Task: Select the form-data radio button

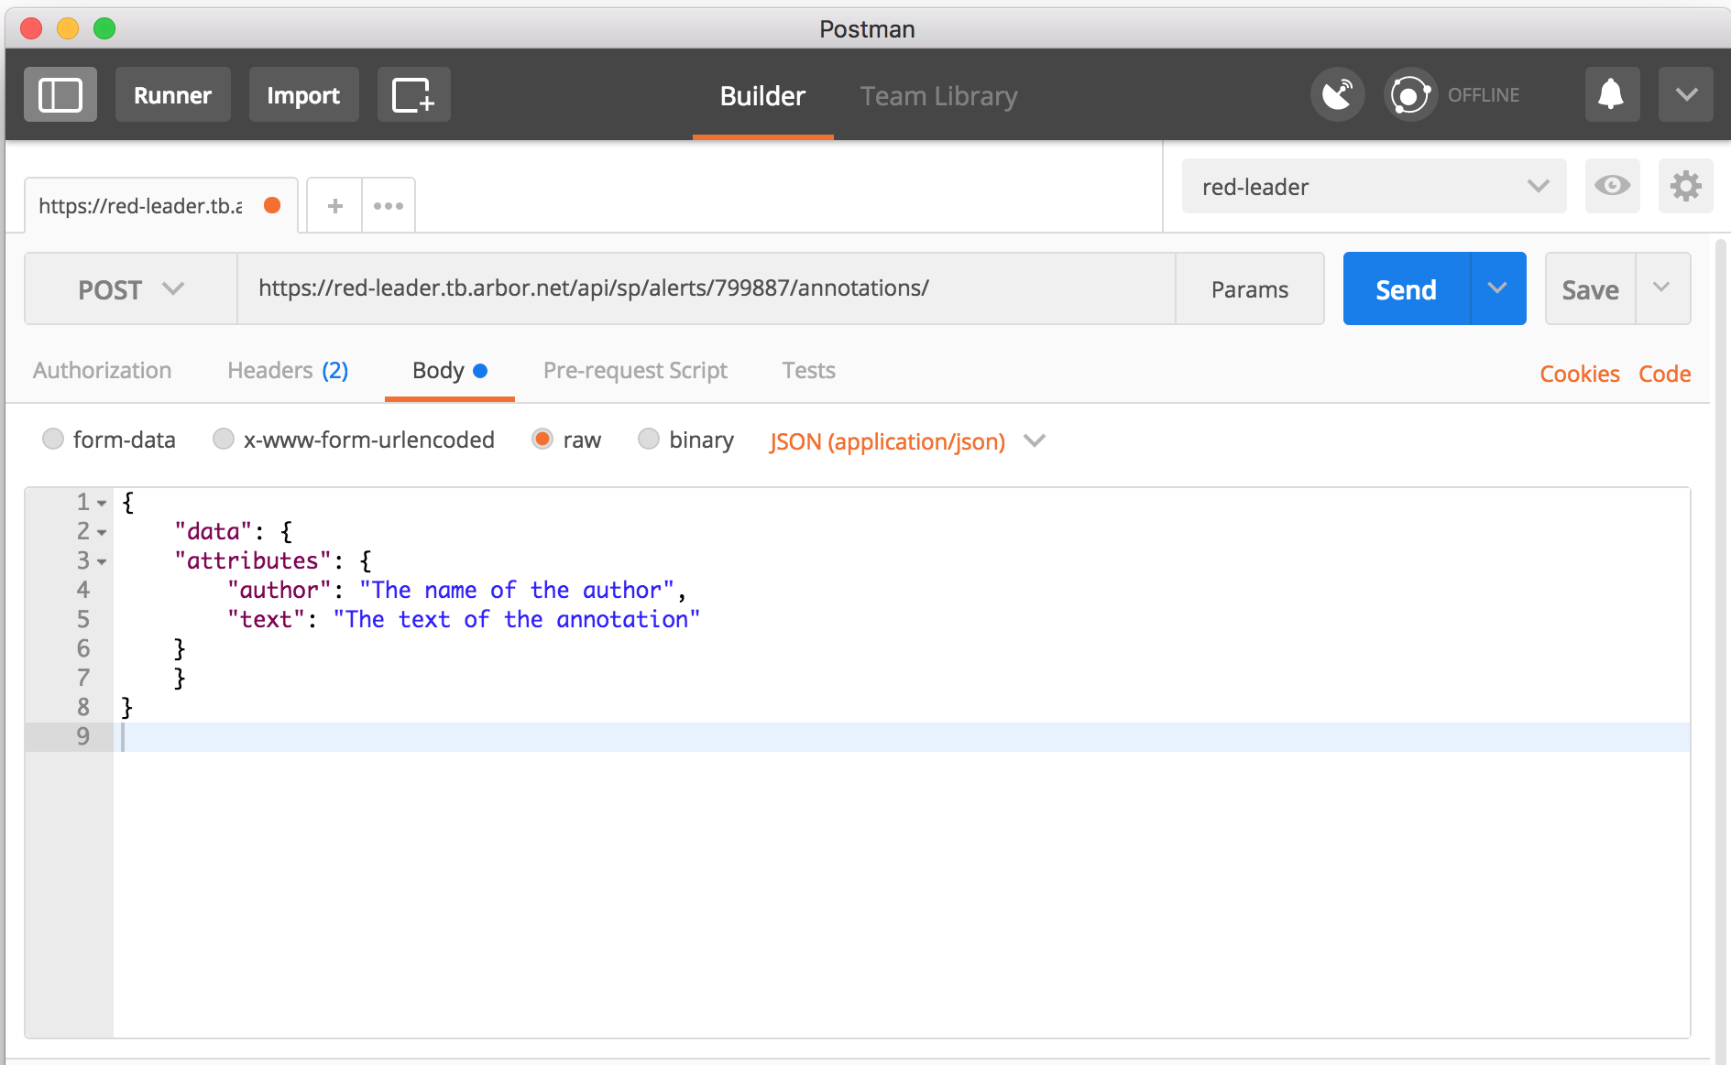Action: coord(53,440)
